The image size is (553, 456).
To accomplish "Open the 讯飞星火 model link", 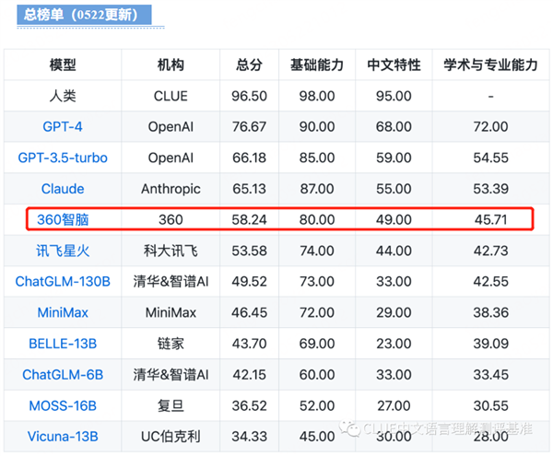I will (63, 251).
